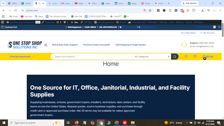Screen dimensions: 224x126
Task: Launch Firefox from the taskbar
Action: tap(76, 123)
